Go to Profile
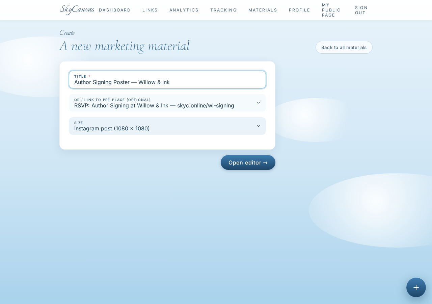432x304 pixels. pyautogui.click(x=299, y=10)
